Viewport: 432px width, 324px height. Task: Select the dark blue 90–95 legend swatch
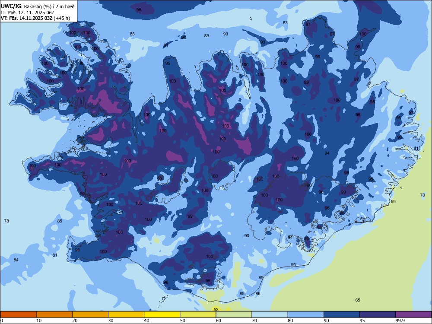(x=342, y=314)
